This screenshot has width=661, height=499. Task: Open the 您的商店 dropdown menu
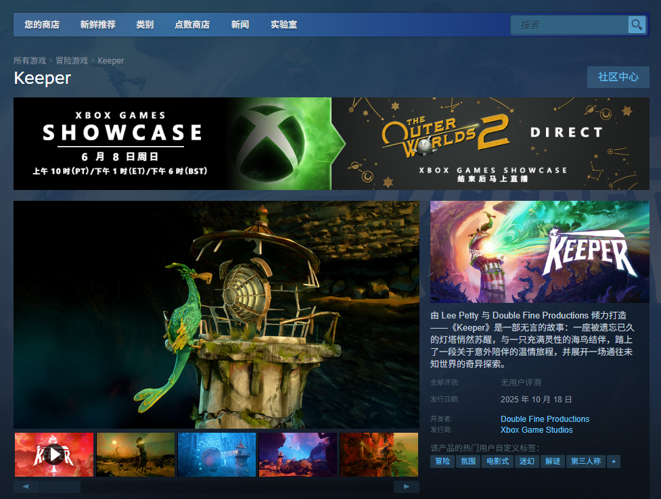coord(42,25)
